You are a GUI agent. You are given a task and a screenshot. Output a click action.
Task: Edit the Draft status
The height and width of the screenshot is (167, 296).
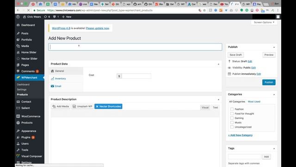(x=250, y=61)
